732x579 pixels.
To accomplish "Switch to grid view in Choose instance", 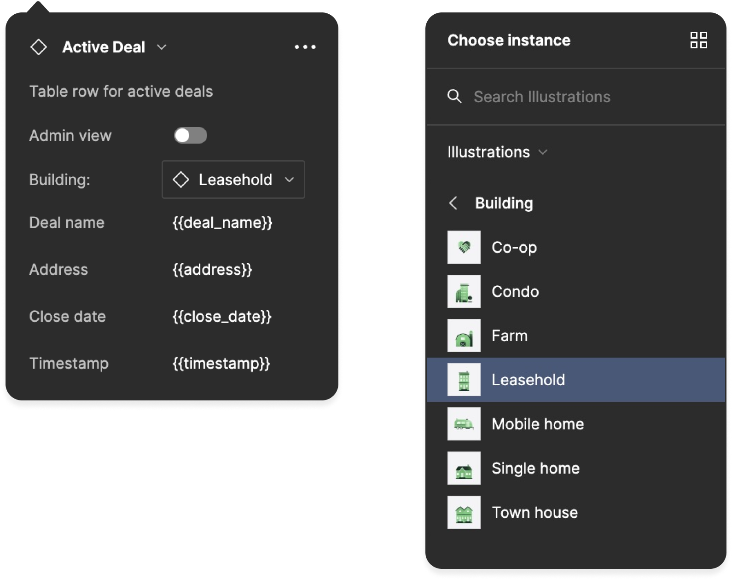I will pyautogui.click(x=698, y=40).
